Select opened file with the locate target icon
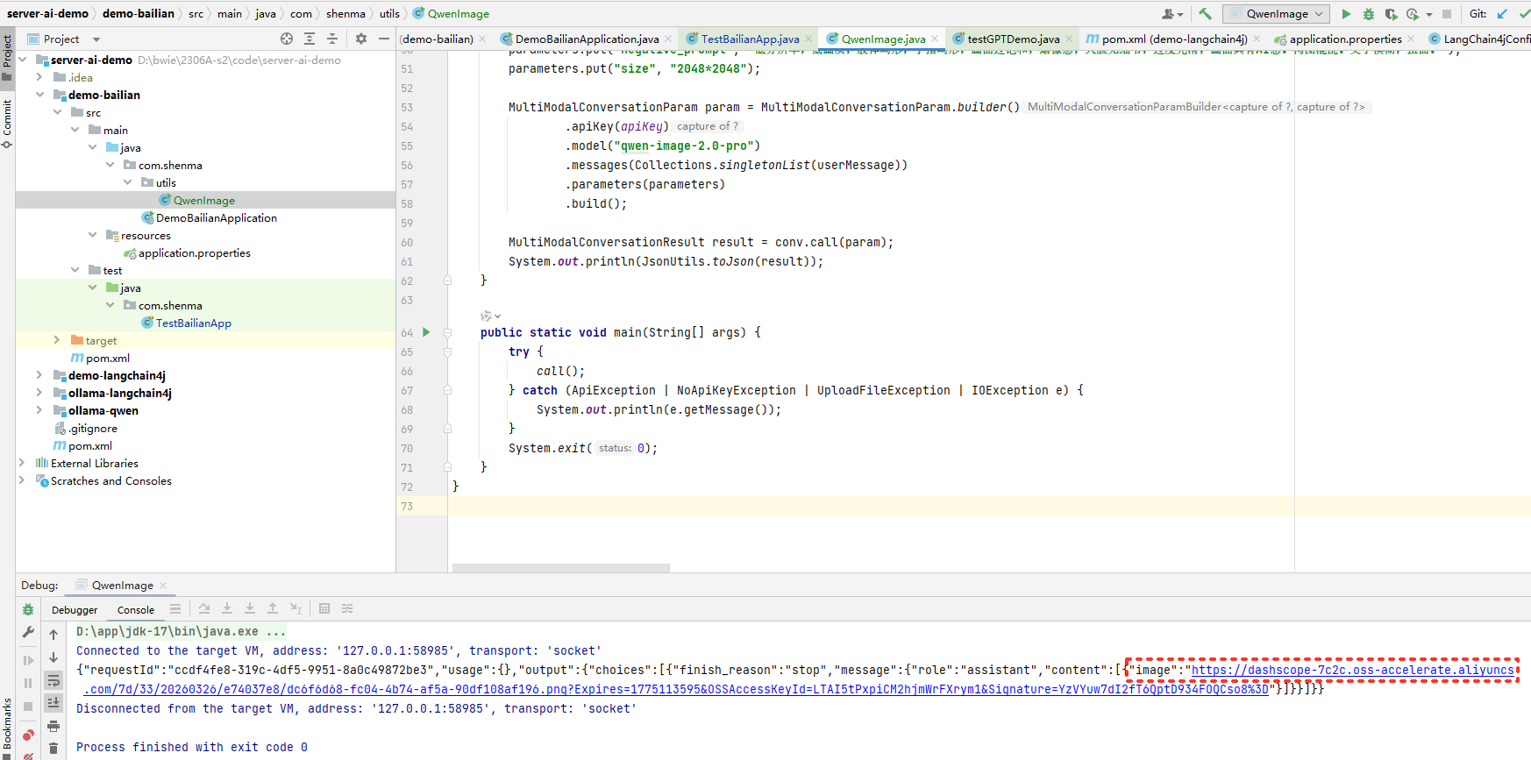 coord(287,39)
